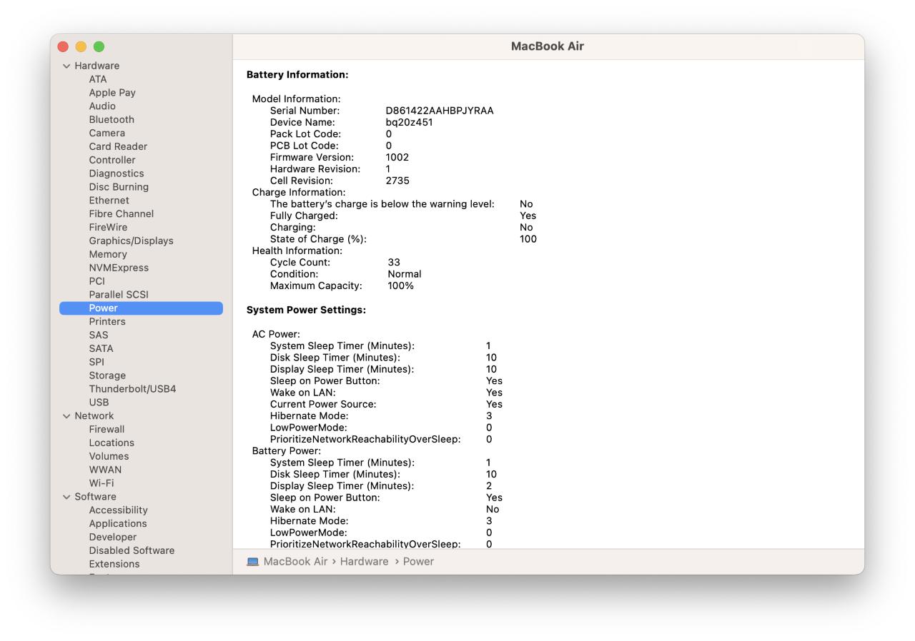Image resolution: width=915 pixels, height=641 pixels.
Task: Select Fibre Channel in the list
Action: [x=122, y=214]
